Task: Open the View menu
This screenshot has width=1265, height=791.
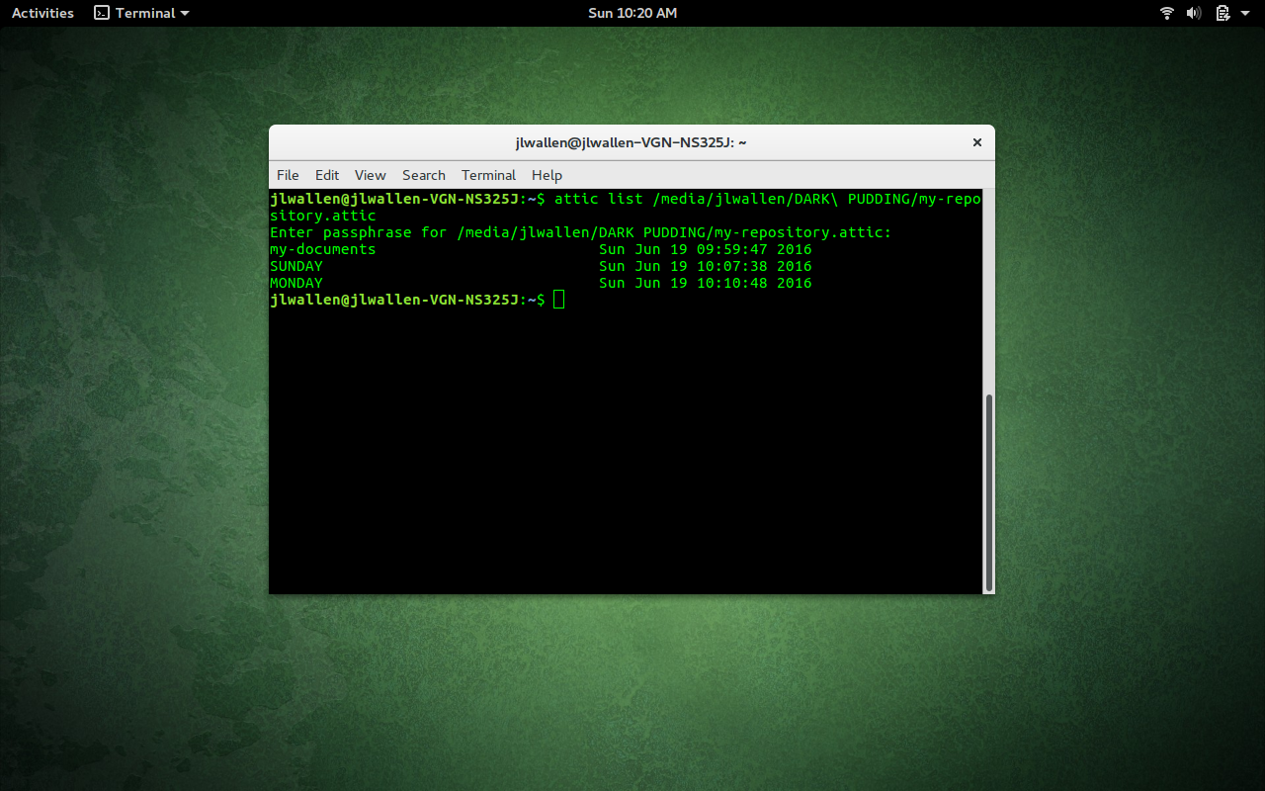Action: [371, 175]
